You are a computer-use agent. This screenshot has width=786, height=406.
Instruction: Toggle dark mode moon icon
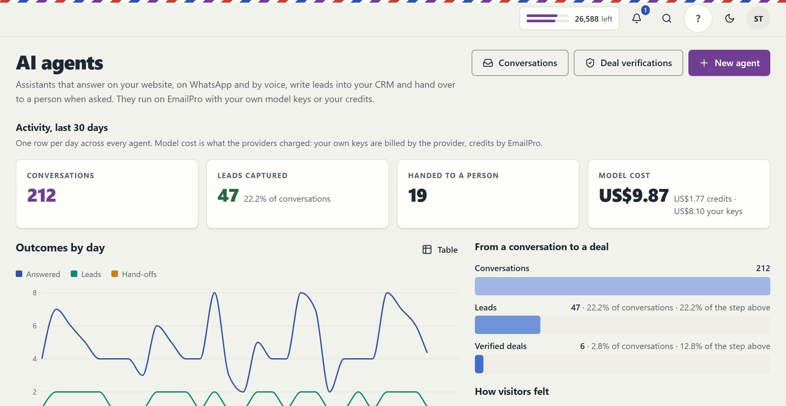tap(729, 18)
